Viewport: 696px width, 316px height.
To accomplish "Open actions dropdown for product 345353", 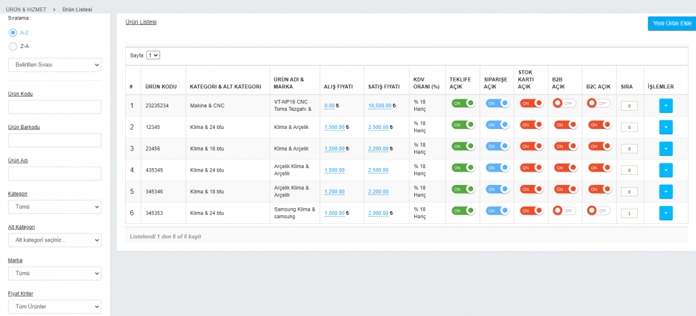I will coord(666,213).
